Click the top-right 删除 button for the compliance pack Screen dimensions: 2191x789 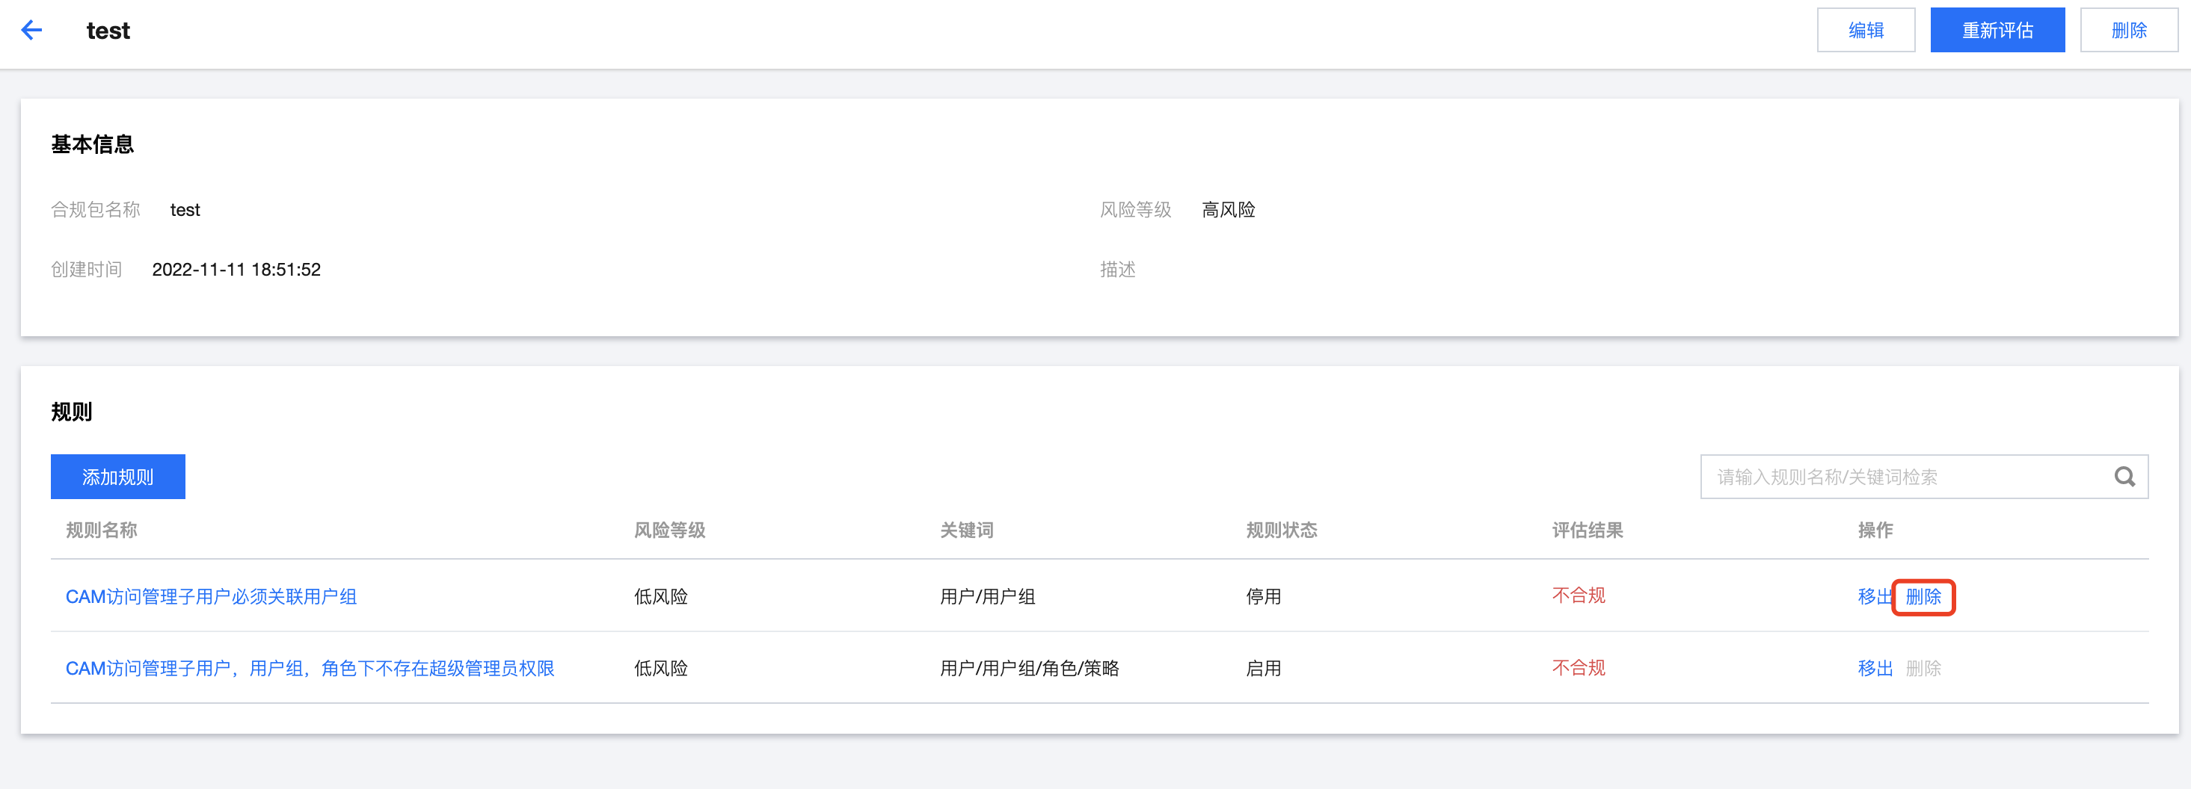(2128, 31)
